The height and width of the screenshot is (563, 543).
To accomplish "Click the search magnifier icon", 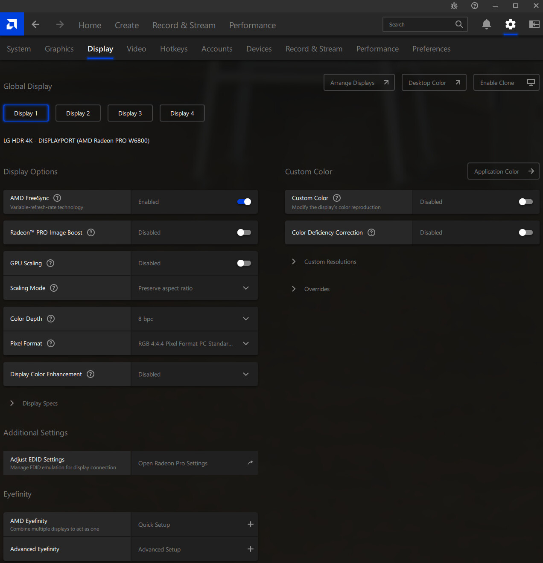I will 459,24.
